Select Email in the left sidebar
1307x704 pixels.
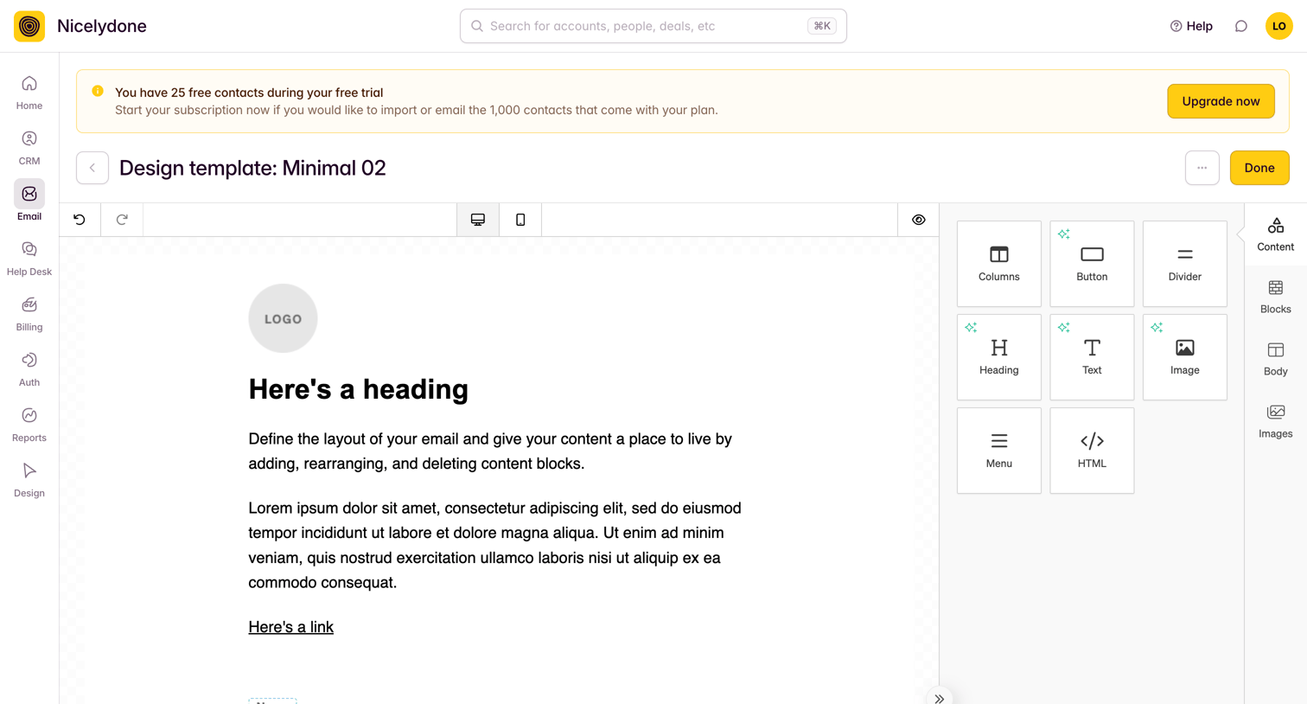coord(29,202)
